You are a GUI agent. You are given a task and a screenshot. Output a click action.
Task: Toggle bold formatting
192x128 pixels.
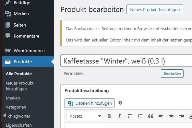click(x=109, y=116)
